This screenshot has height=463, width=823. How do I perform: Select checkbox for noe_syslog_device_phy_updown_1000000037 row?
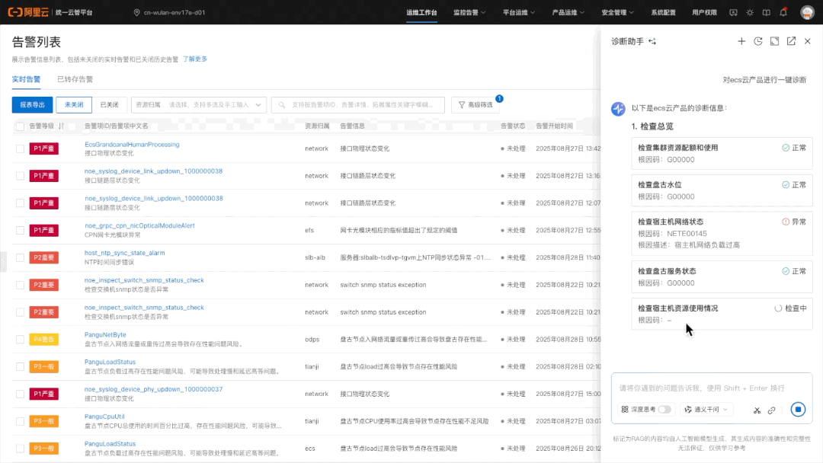click(x=20, y=394)
